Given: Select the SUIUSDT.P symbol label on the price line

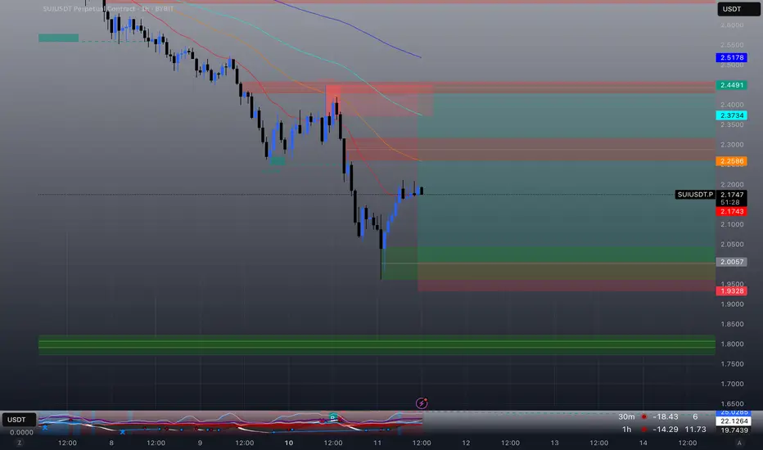Looking at the screenshot, I should pyautogui.click(x=695, y=195).
